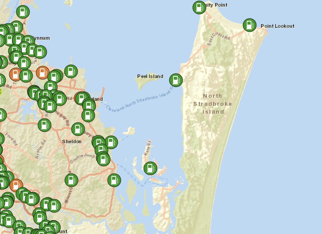The width and height of the screenshot is (322, 234).
Task: Select the fuel marker beside Mount Cotton road
Action: (71, 180)
